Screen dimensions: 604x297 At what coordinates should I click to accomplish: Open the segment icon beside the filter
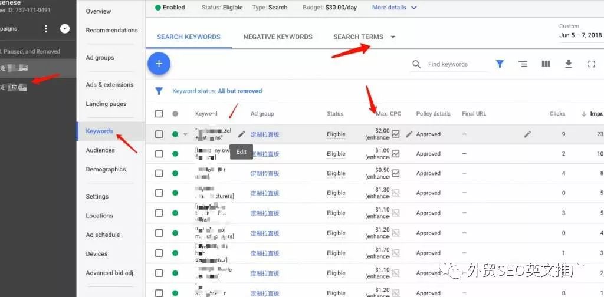[x=523, y=64]
